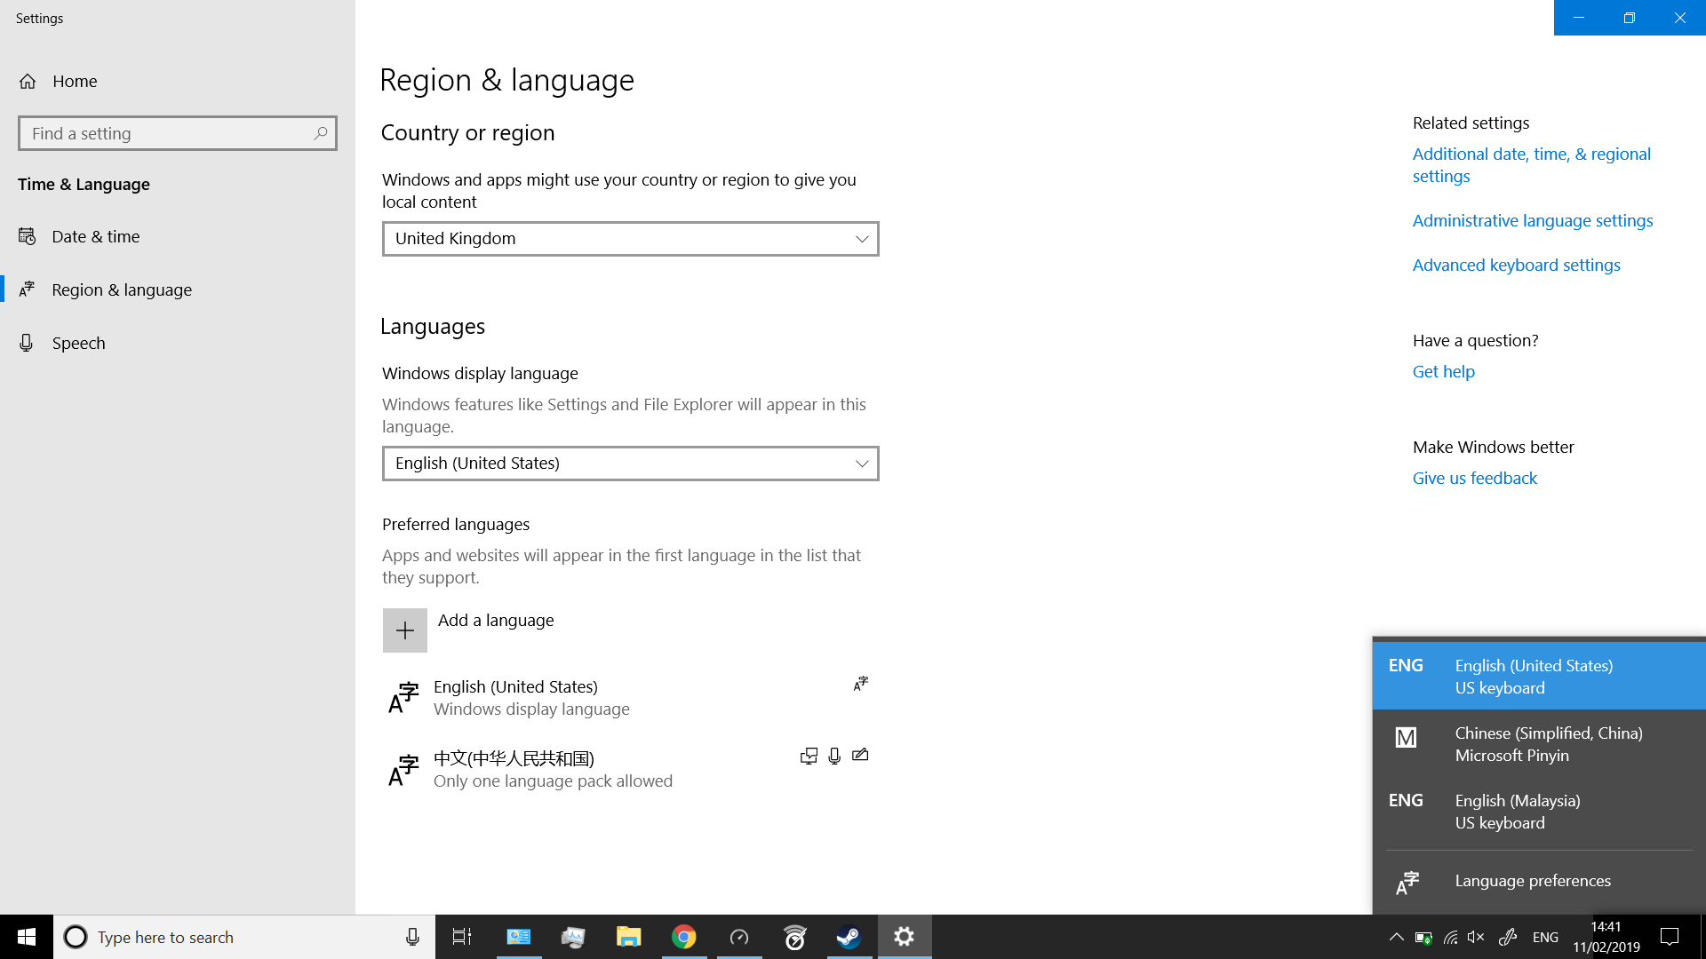Open Administrative language settings link
The image size is (1706, 959).
coord(1532,220)
